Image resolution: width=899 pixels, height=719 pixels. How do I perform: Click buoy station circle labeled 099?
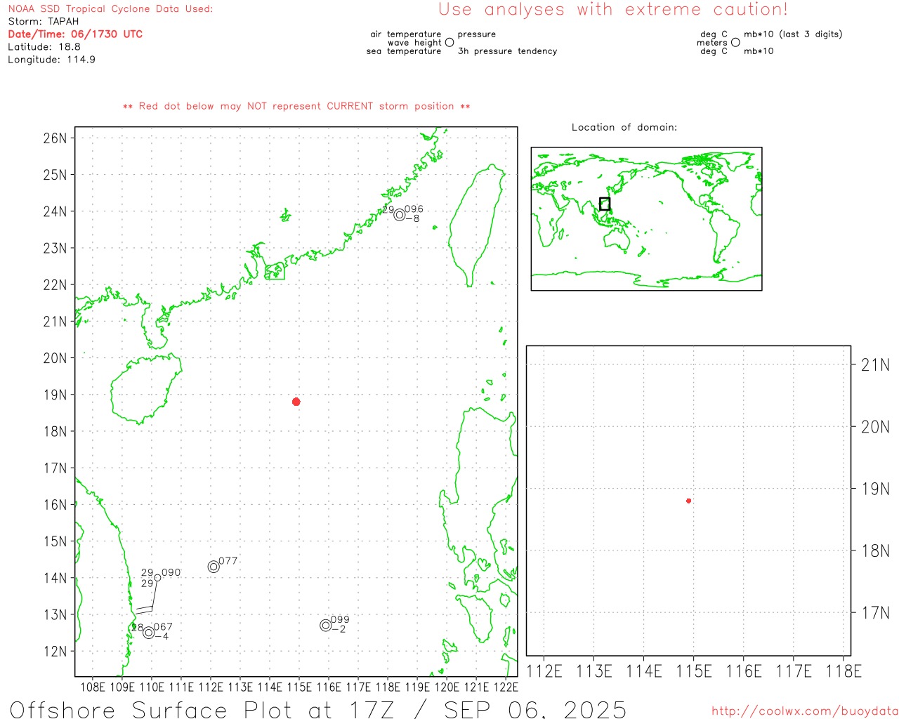point(325,625)
